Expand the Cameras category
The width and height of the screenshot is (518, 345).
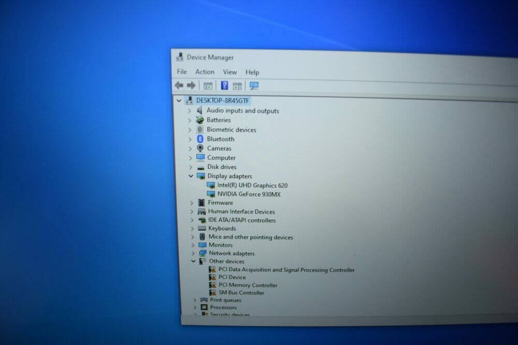click(190, 148)
